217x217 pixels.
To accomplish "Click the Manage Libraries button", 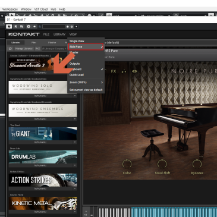I will pos(24,49).
